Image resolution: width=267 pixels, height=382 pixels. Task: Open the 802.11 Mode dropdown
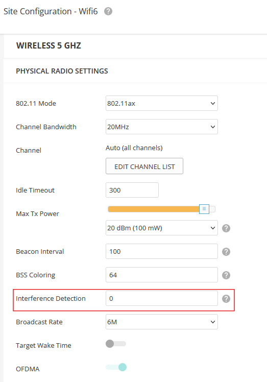(162, 103)
